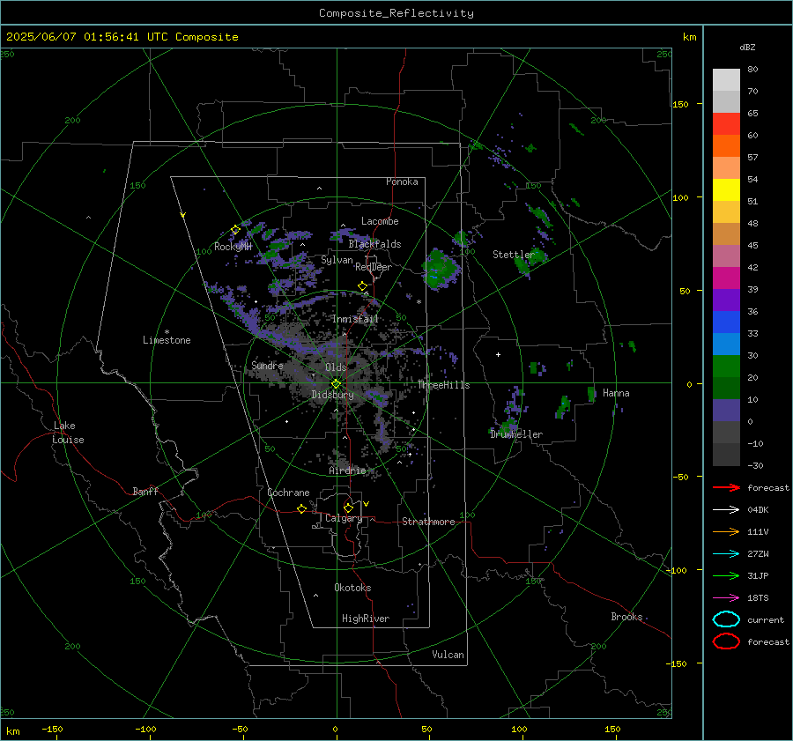Click the 60 dBZ orange swatch

coord(726,145)
